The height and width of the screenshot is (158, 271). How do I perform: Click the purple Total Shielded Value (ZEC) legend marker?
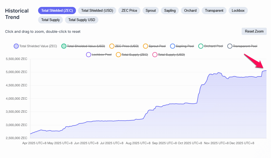click(x=16, y=46)
